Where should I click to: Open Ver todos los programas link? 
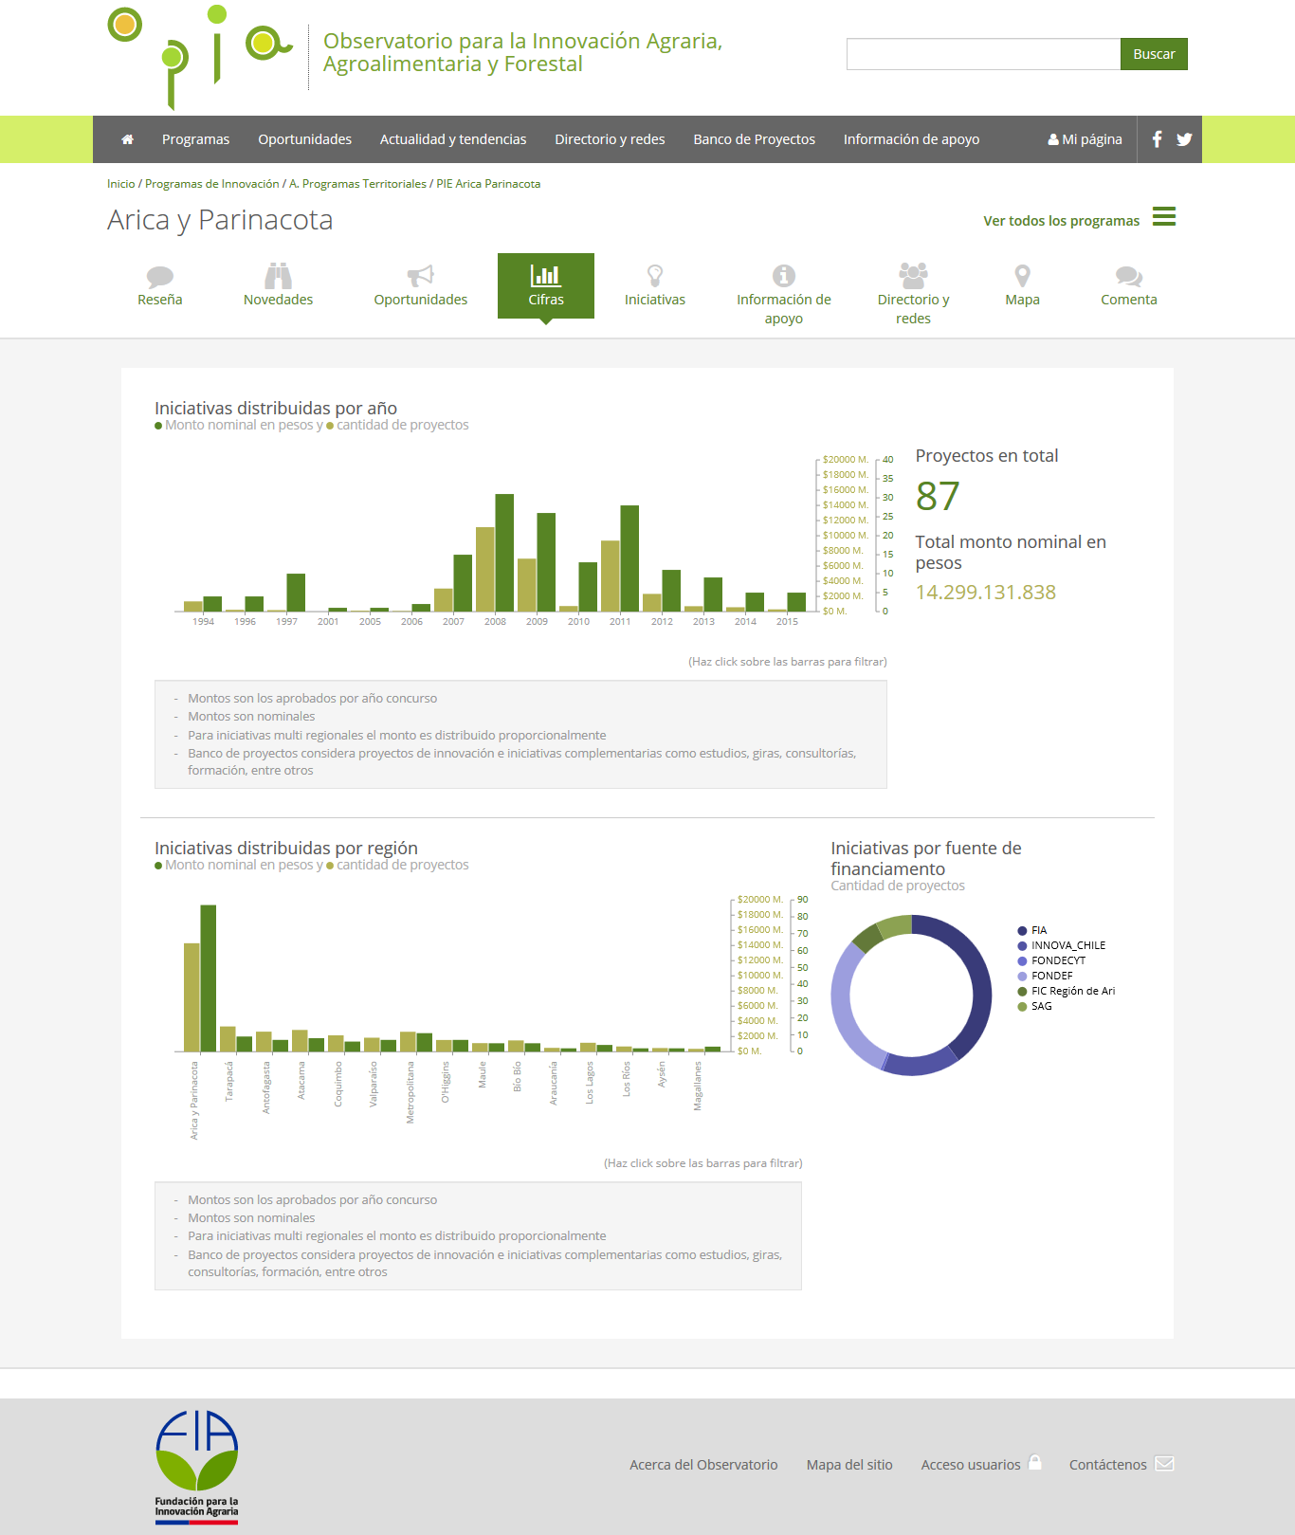click(1061, 221)
